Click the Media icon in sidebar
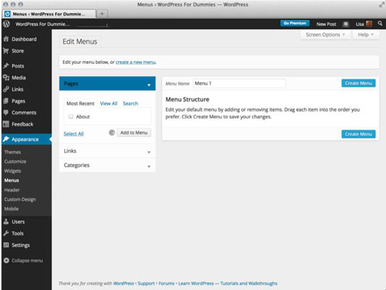This screenshot has width=386, height=290. pyautogui.click(x=6, y=78)
